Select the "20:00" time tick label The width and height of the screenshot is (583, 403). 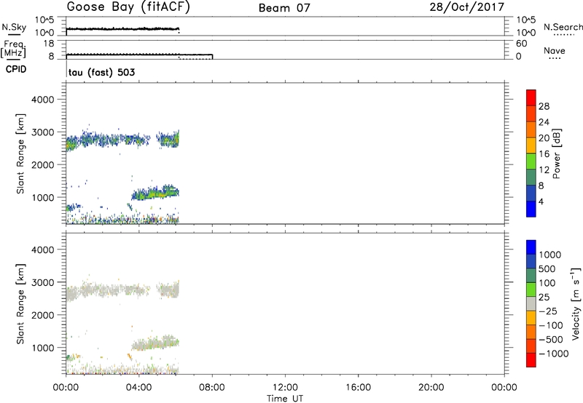(431, 388)
